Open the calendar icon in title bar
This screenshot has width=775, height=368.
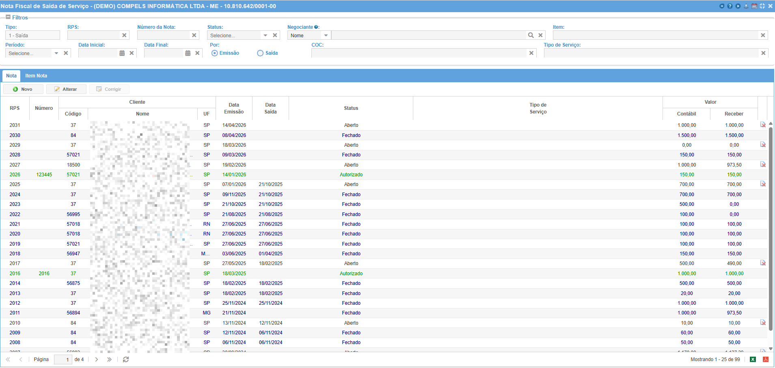[x=754, y=6]
